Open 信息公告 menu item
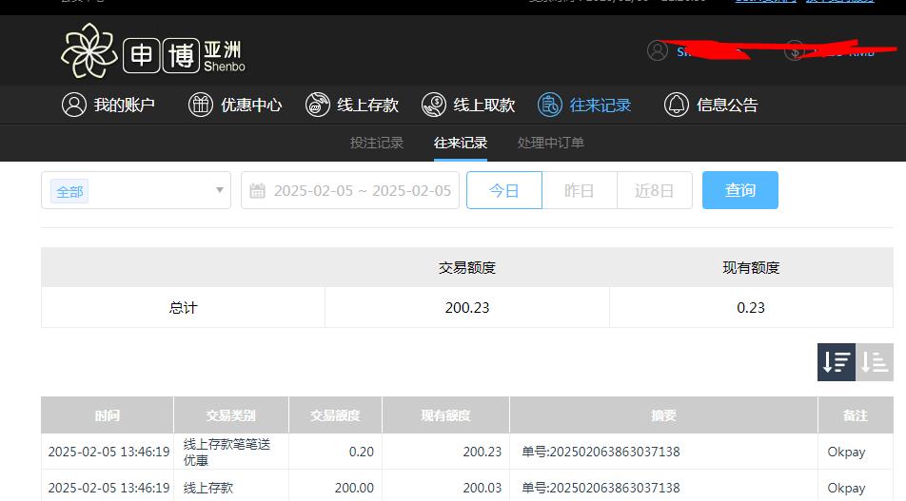 pos(711,105)
